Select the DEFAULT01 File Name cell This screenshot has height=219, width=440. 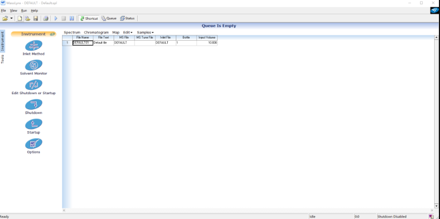(83, 42)
